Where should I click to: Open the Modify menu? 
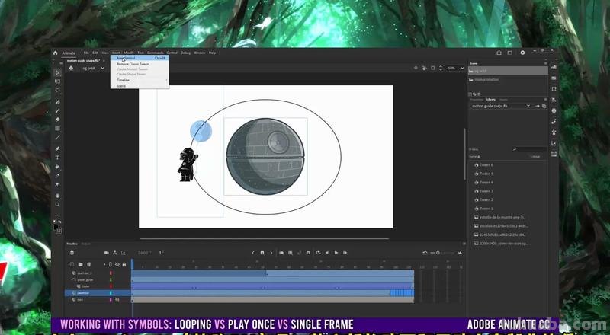coord(129,53)
